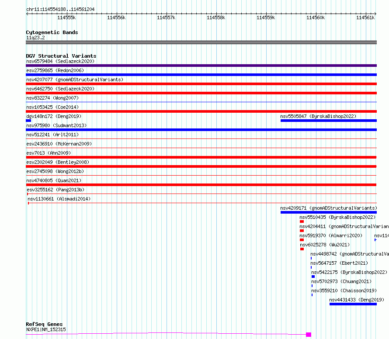Click the blue nsv5505847 variant bar
Image resolution: width=389 pixels, height=339 pixels.
329,121
